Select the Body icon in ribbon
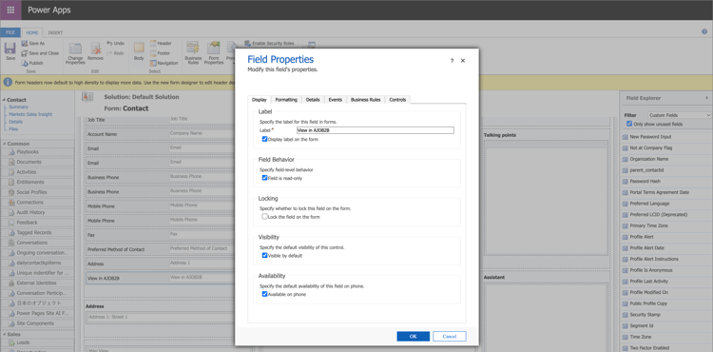713x352 pixels. coord(139,49)
